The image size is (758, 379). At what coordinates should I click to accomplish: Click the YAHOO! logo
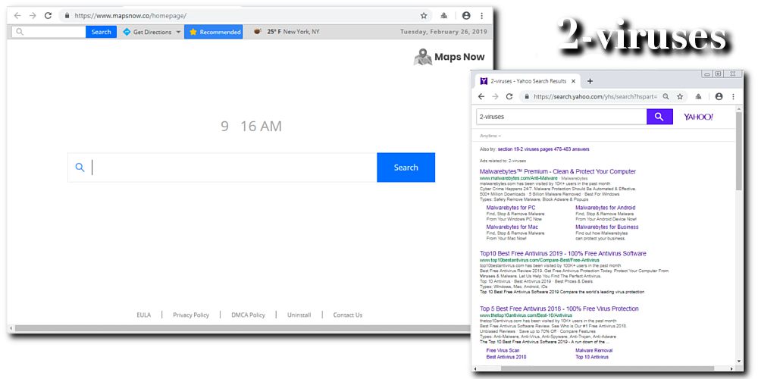click(698, 117)
